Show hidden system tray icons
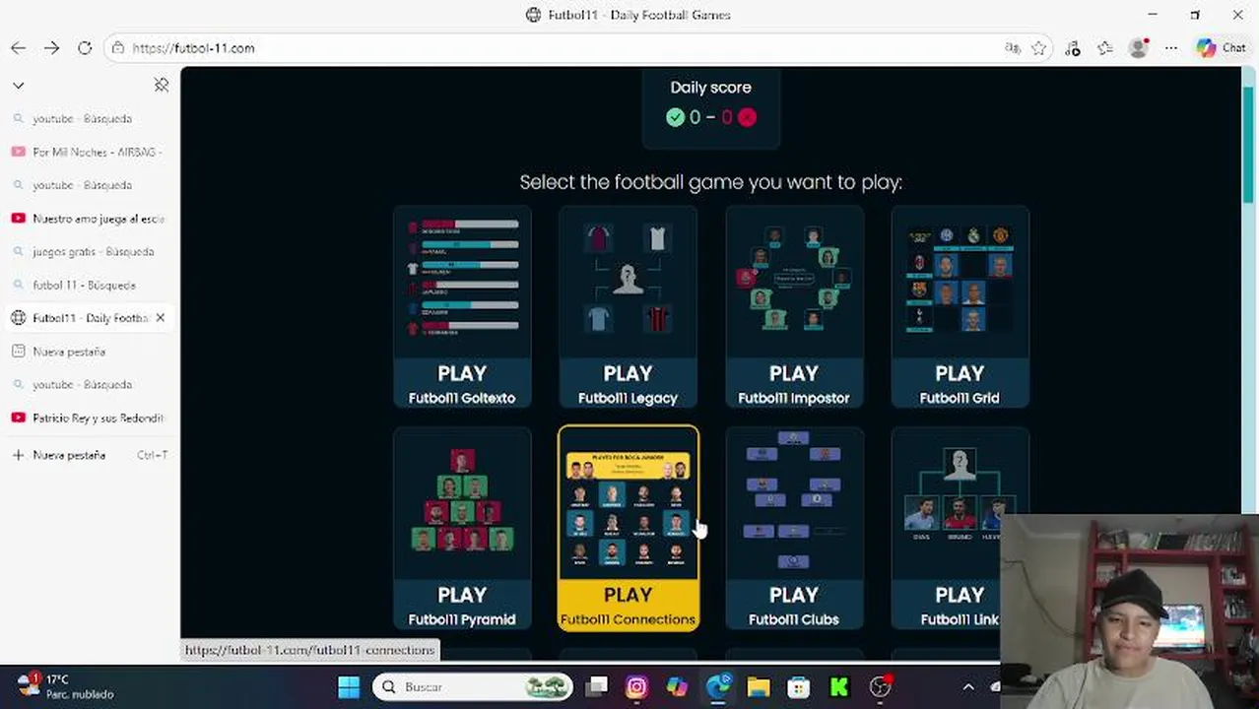 pyautogui.click(x=968, y=686)
